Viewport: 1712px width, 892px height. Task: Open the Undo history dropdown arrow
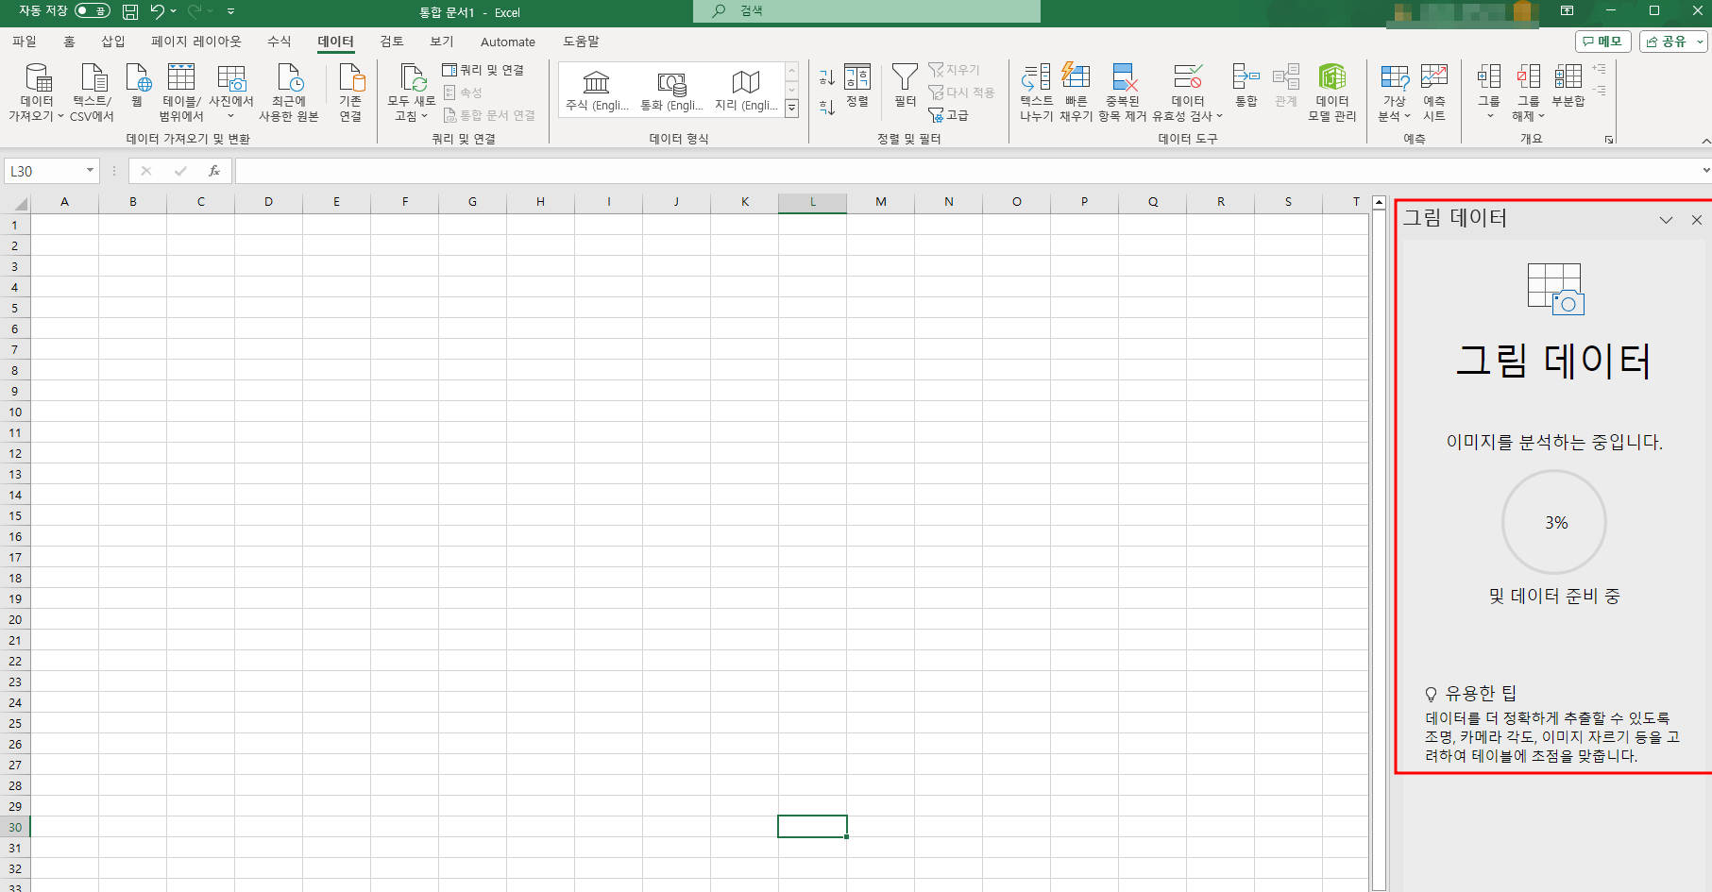[x=174, y=11]
